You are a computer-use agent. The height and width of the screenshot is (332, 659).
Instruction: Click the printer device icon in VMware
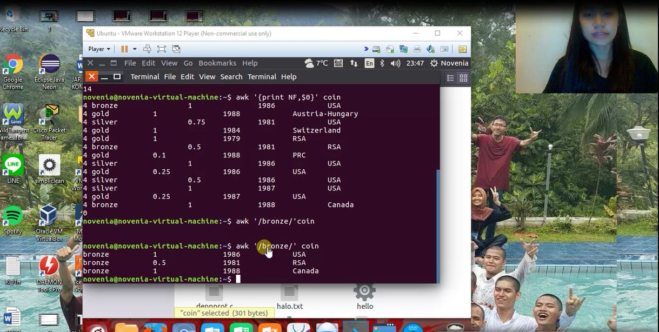click(417, 49)
